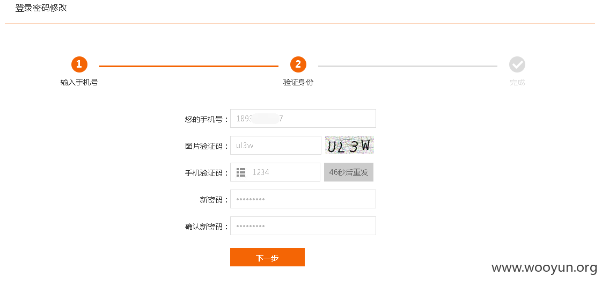
Task: Select the 验证身份 step label
Action: 298,82
